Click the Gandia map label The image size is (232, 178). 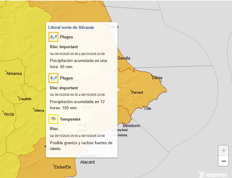124,58
